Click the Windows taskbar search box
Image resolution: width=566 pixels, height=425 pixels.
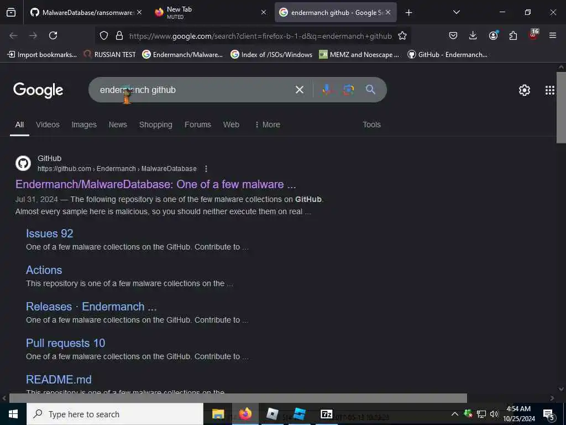click(115, 414)
